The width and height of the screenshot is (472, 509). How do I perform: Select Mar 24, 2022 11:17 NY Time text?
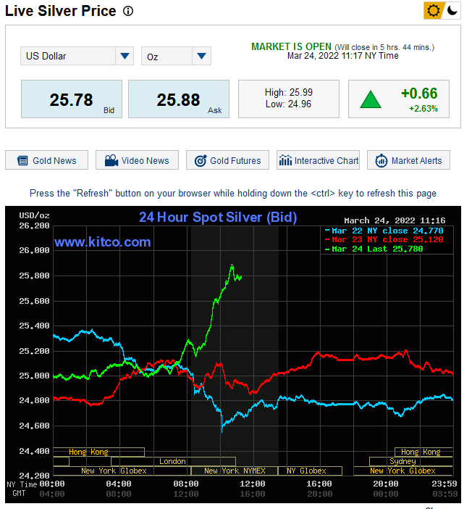pyautogui.click(x=342, y=56)
